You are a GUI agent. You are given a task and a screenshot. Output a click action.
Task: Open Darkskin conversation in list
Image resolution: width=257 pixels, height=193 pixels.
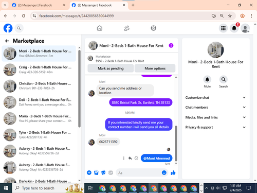point(39,180)
